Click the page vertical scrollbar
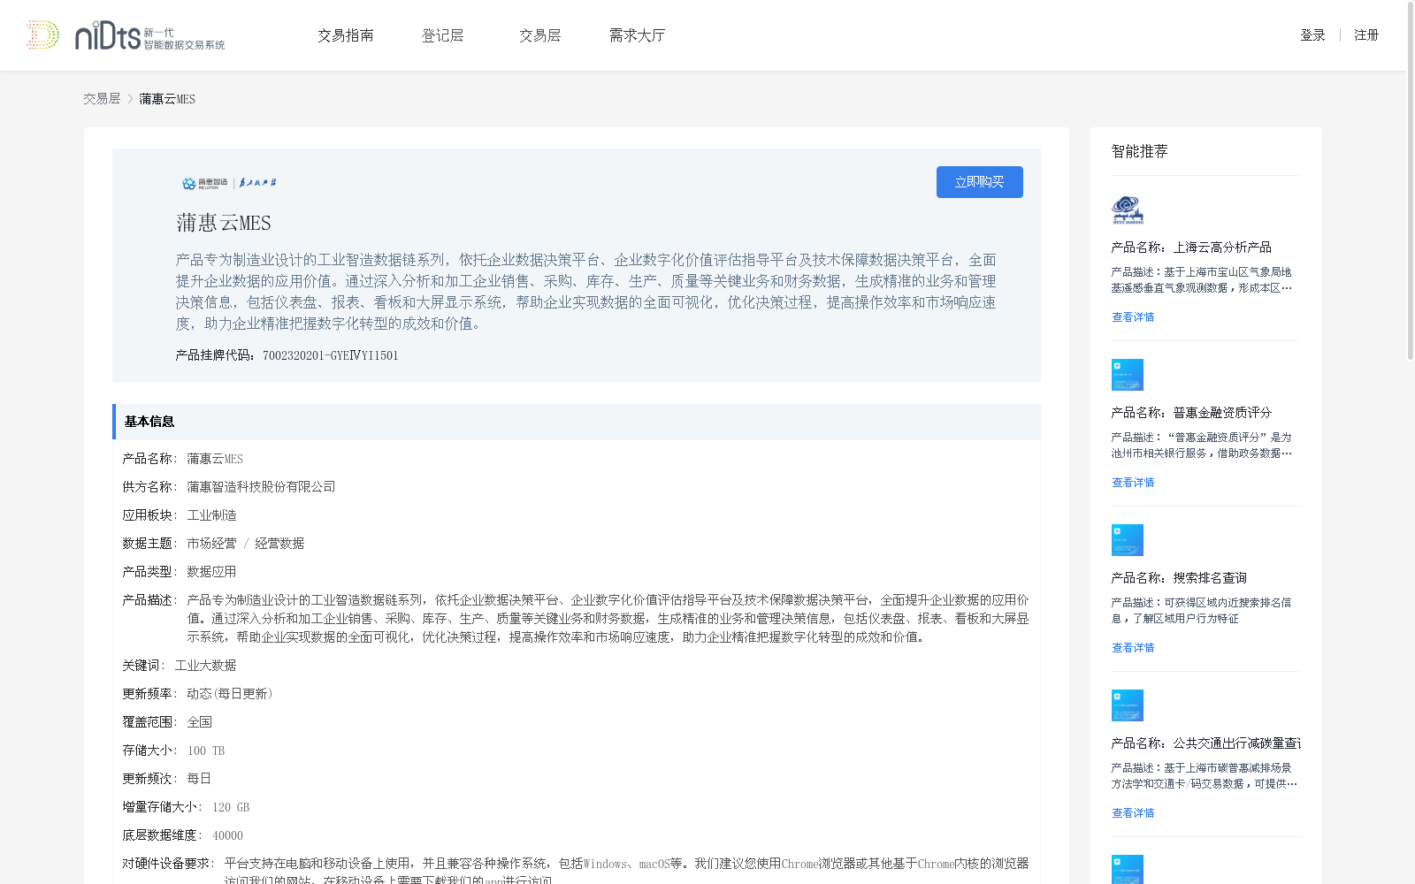Viewport: 1415px width, 884px height. [1411, 181]
